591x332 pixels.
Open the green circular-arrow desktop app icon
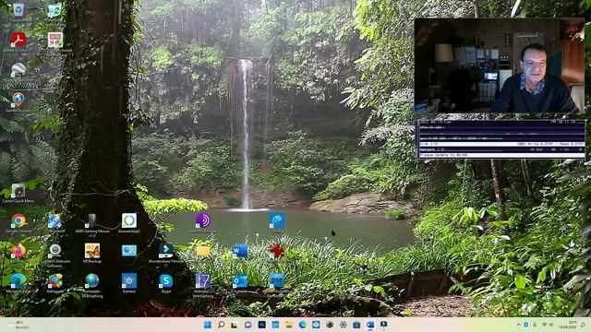pyautogui.click(x=129, y=220)
